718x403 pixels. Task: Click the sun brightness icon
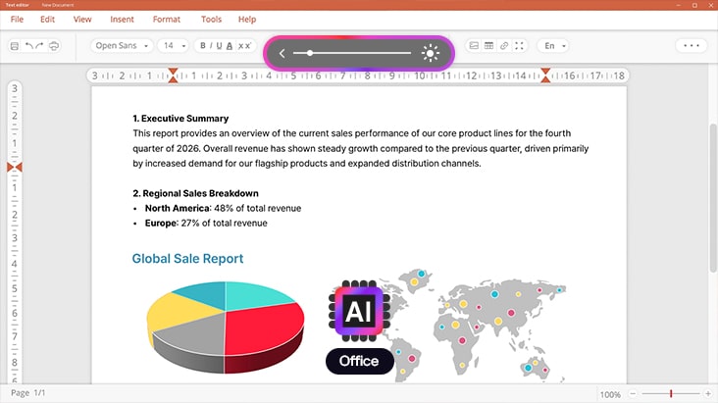[x=430, y=53]
